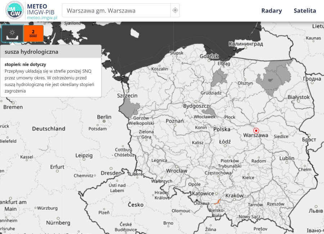Click the Dresden map label
Screen dimensions: 324x234
click(111, 173)
